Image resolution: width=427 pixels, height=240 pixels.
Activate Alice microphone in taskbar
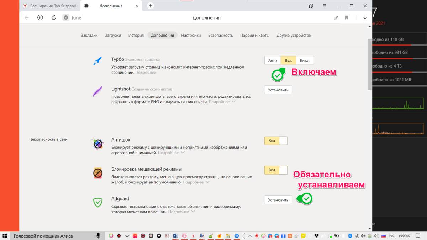click(98, 236)
